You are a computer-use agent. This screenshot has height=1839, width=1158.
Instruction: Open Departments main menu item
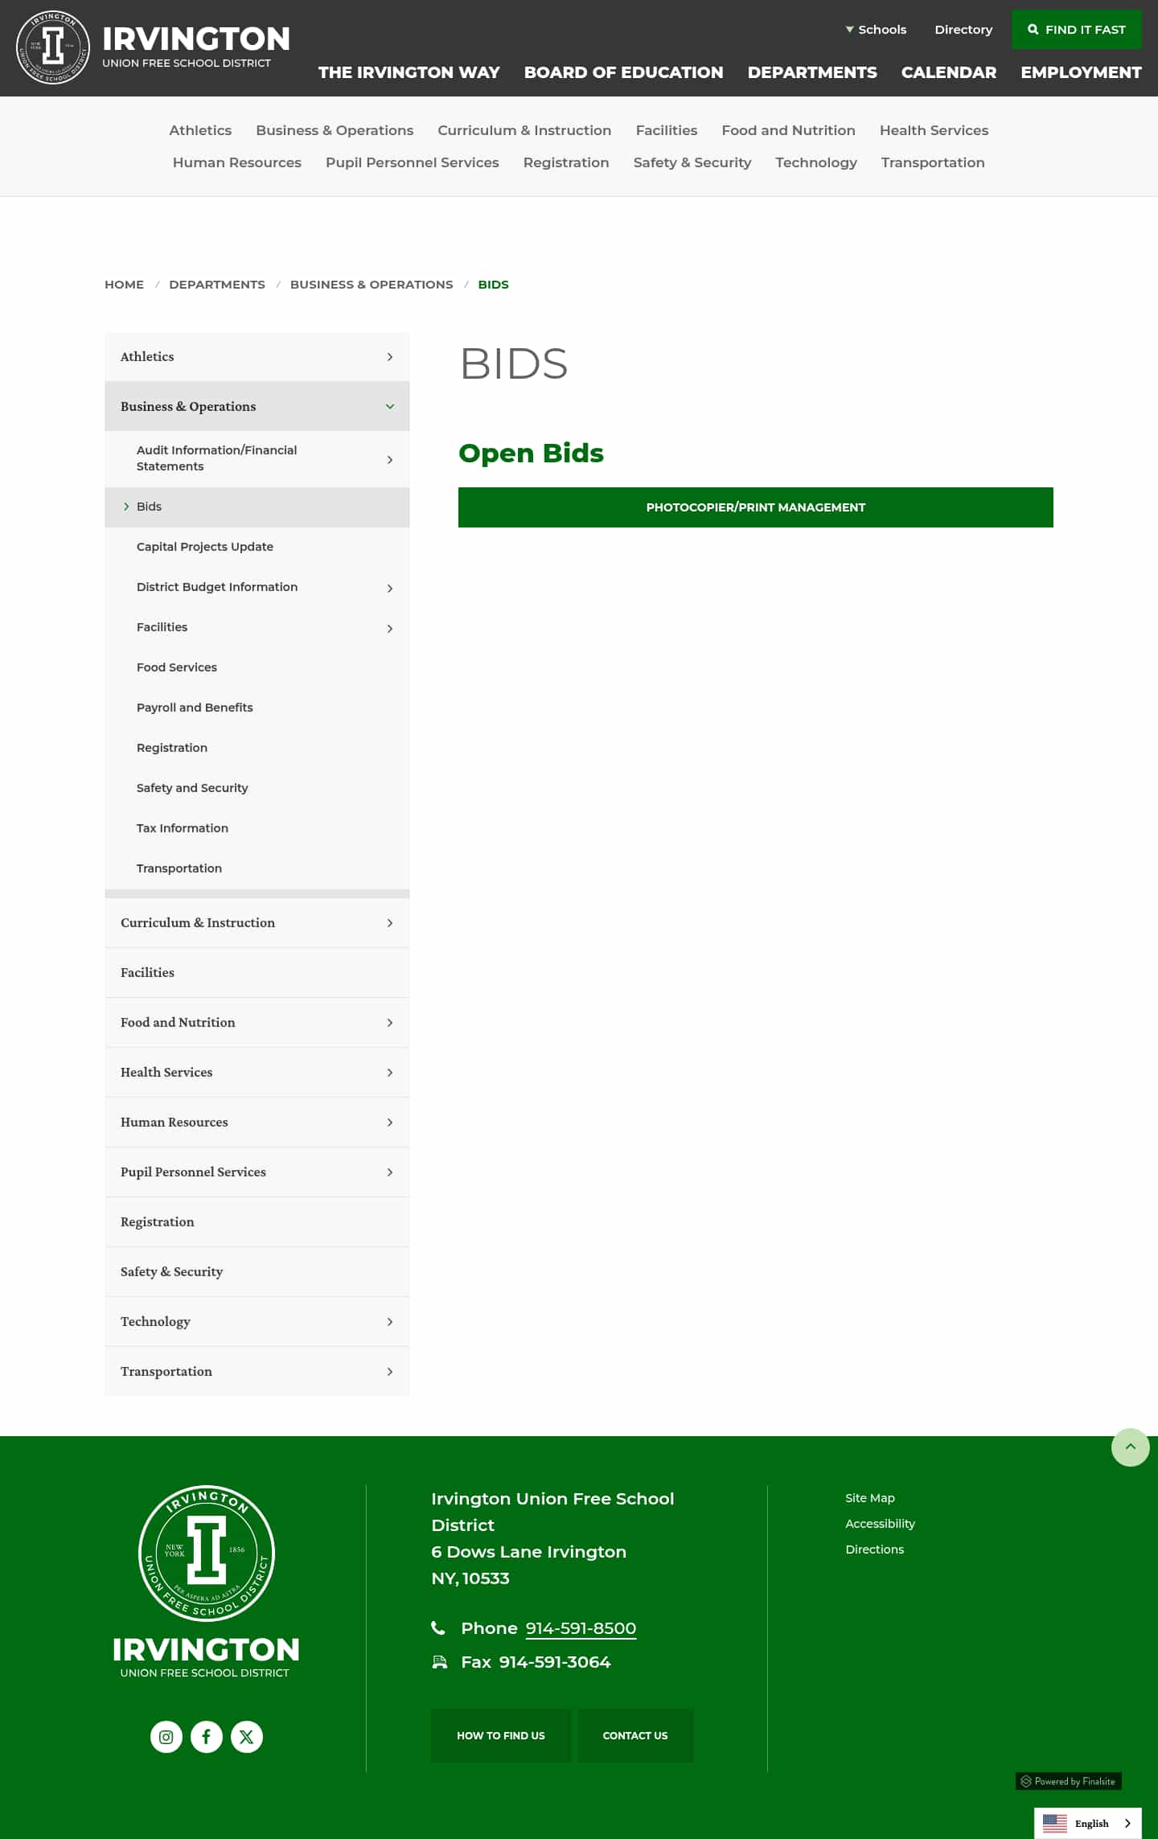pyautogui.click(x=812, y=72)
